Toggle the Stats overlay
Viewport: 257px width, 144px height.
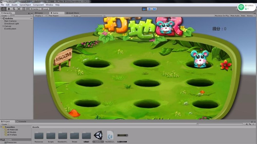click(x=243, y=16)
